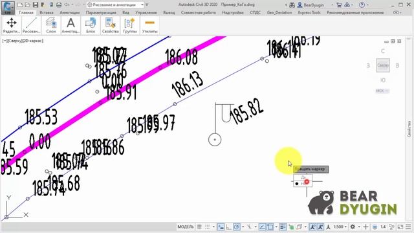Toggle Polar tracking status bar icon
414x233 pixels.
(x=237, y=227)
